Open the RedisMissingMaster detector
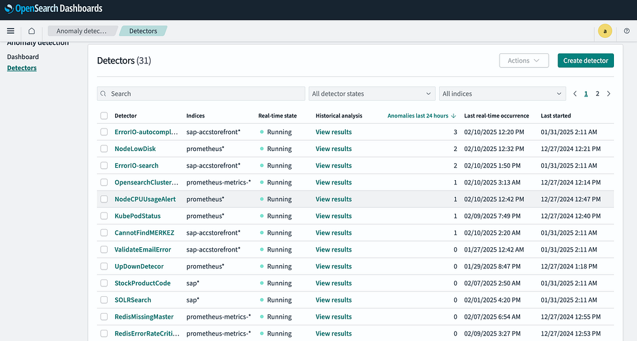 144,317
